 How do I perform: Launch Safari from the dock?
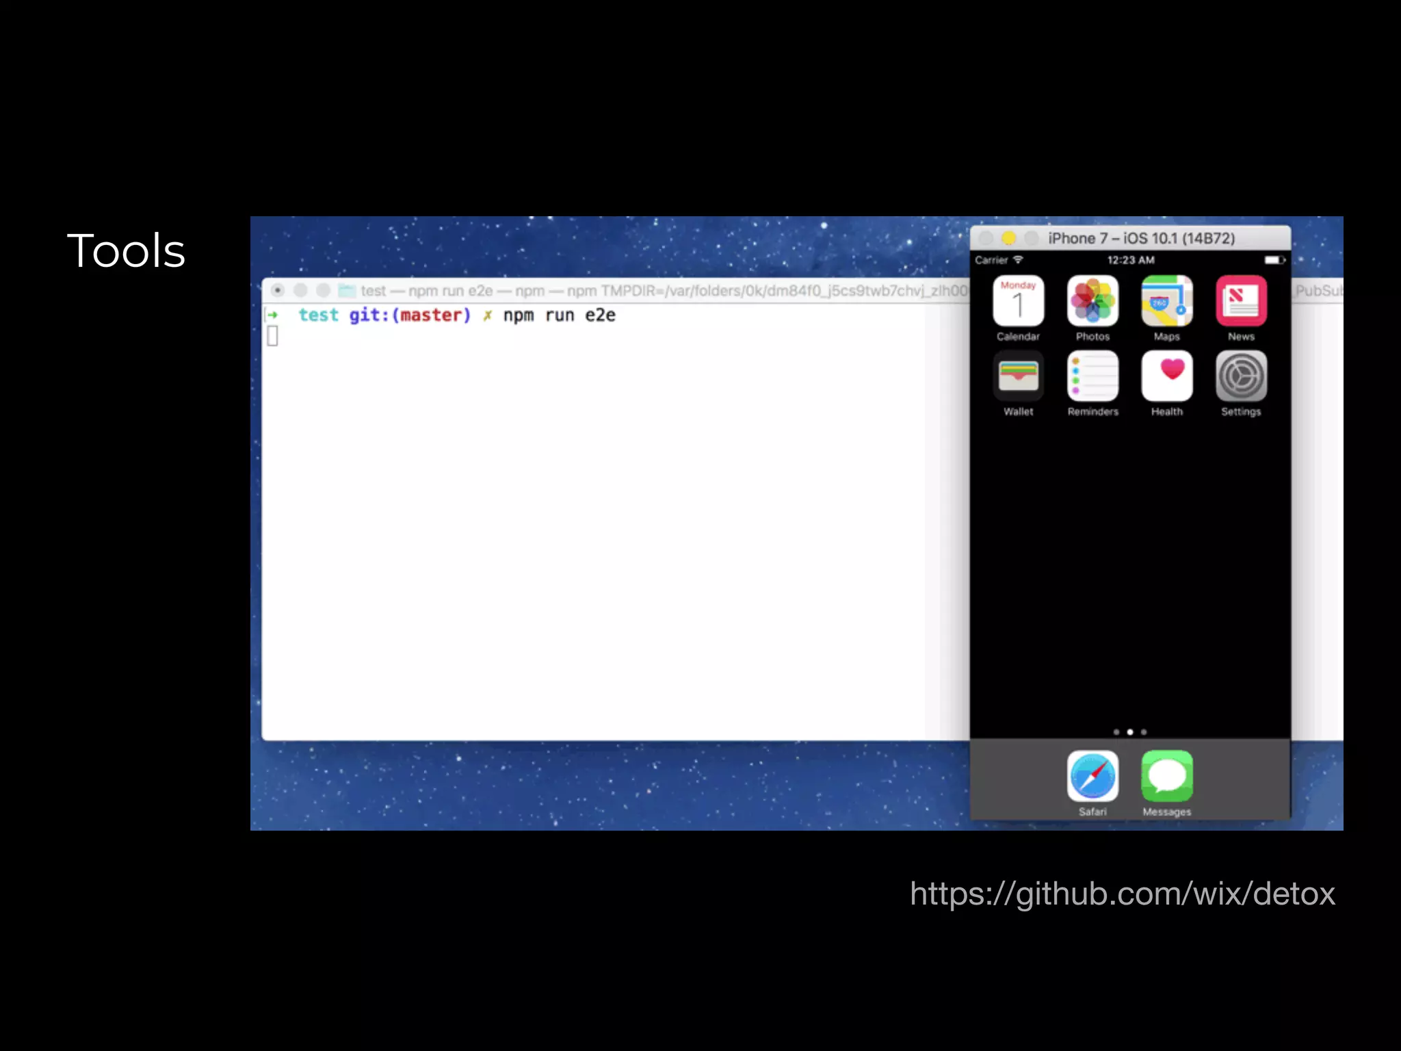pos(1092,776)
